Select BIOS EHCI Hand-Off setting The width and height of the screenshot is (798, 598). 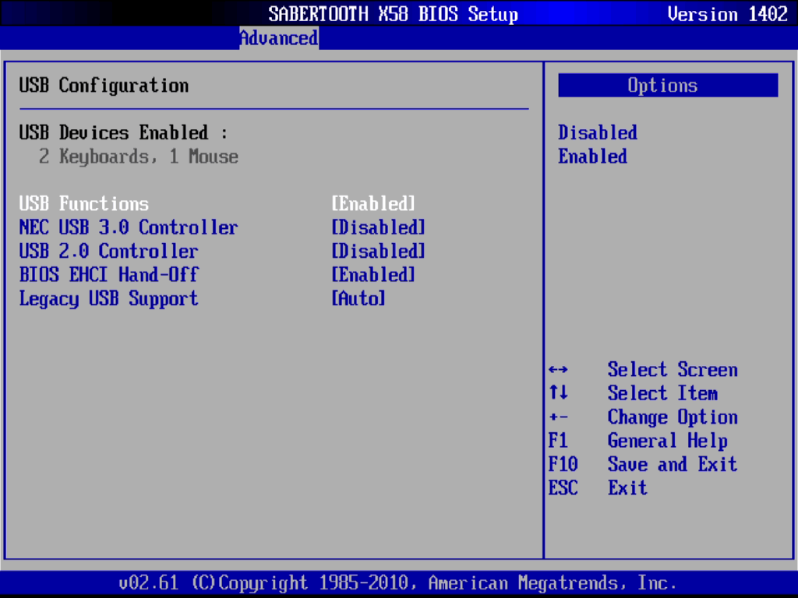[108, 275]
